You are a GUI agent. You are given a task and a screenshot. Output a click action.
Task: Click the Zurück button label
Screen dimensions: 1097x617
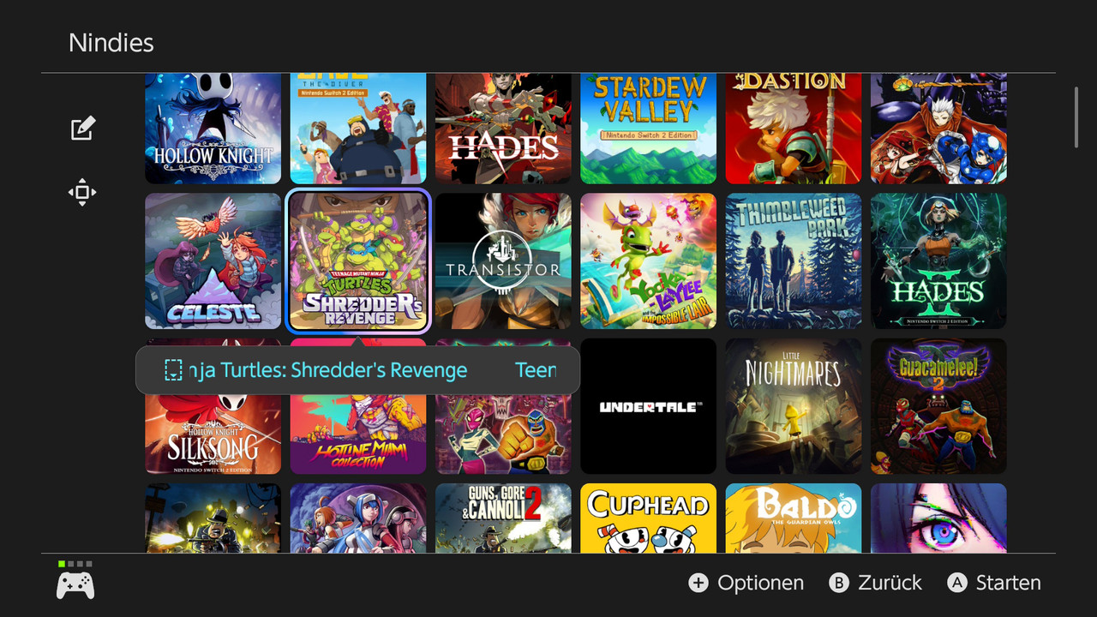[x=890, y=583]
